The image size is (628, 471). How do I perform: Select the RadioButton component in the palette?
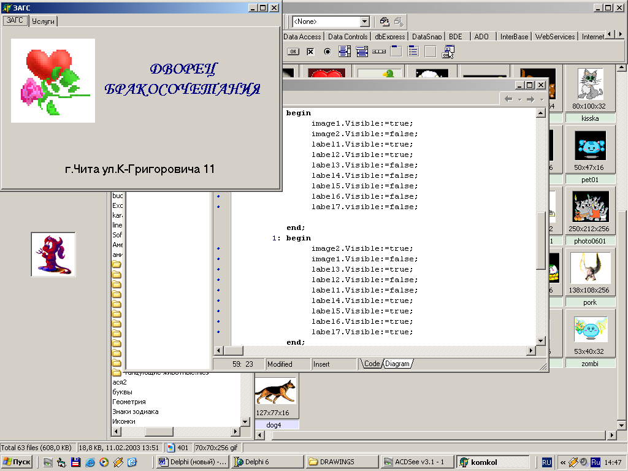click(327, 52)
